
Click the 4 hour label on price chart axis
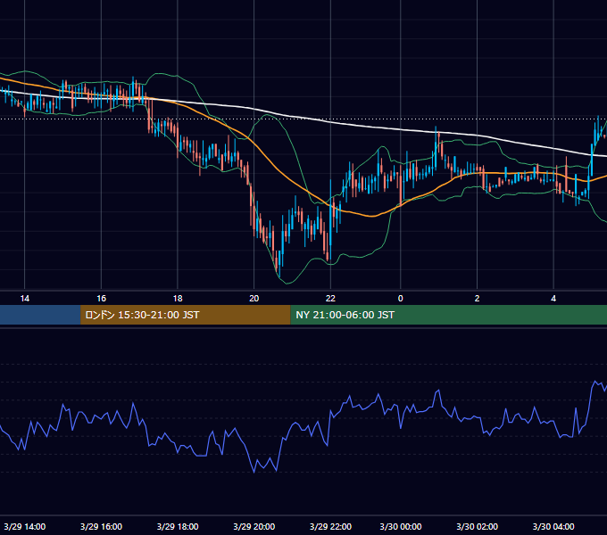click(x=553, y=299)
